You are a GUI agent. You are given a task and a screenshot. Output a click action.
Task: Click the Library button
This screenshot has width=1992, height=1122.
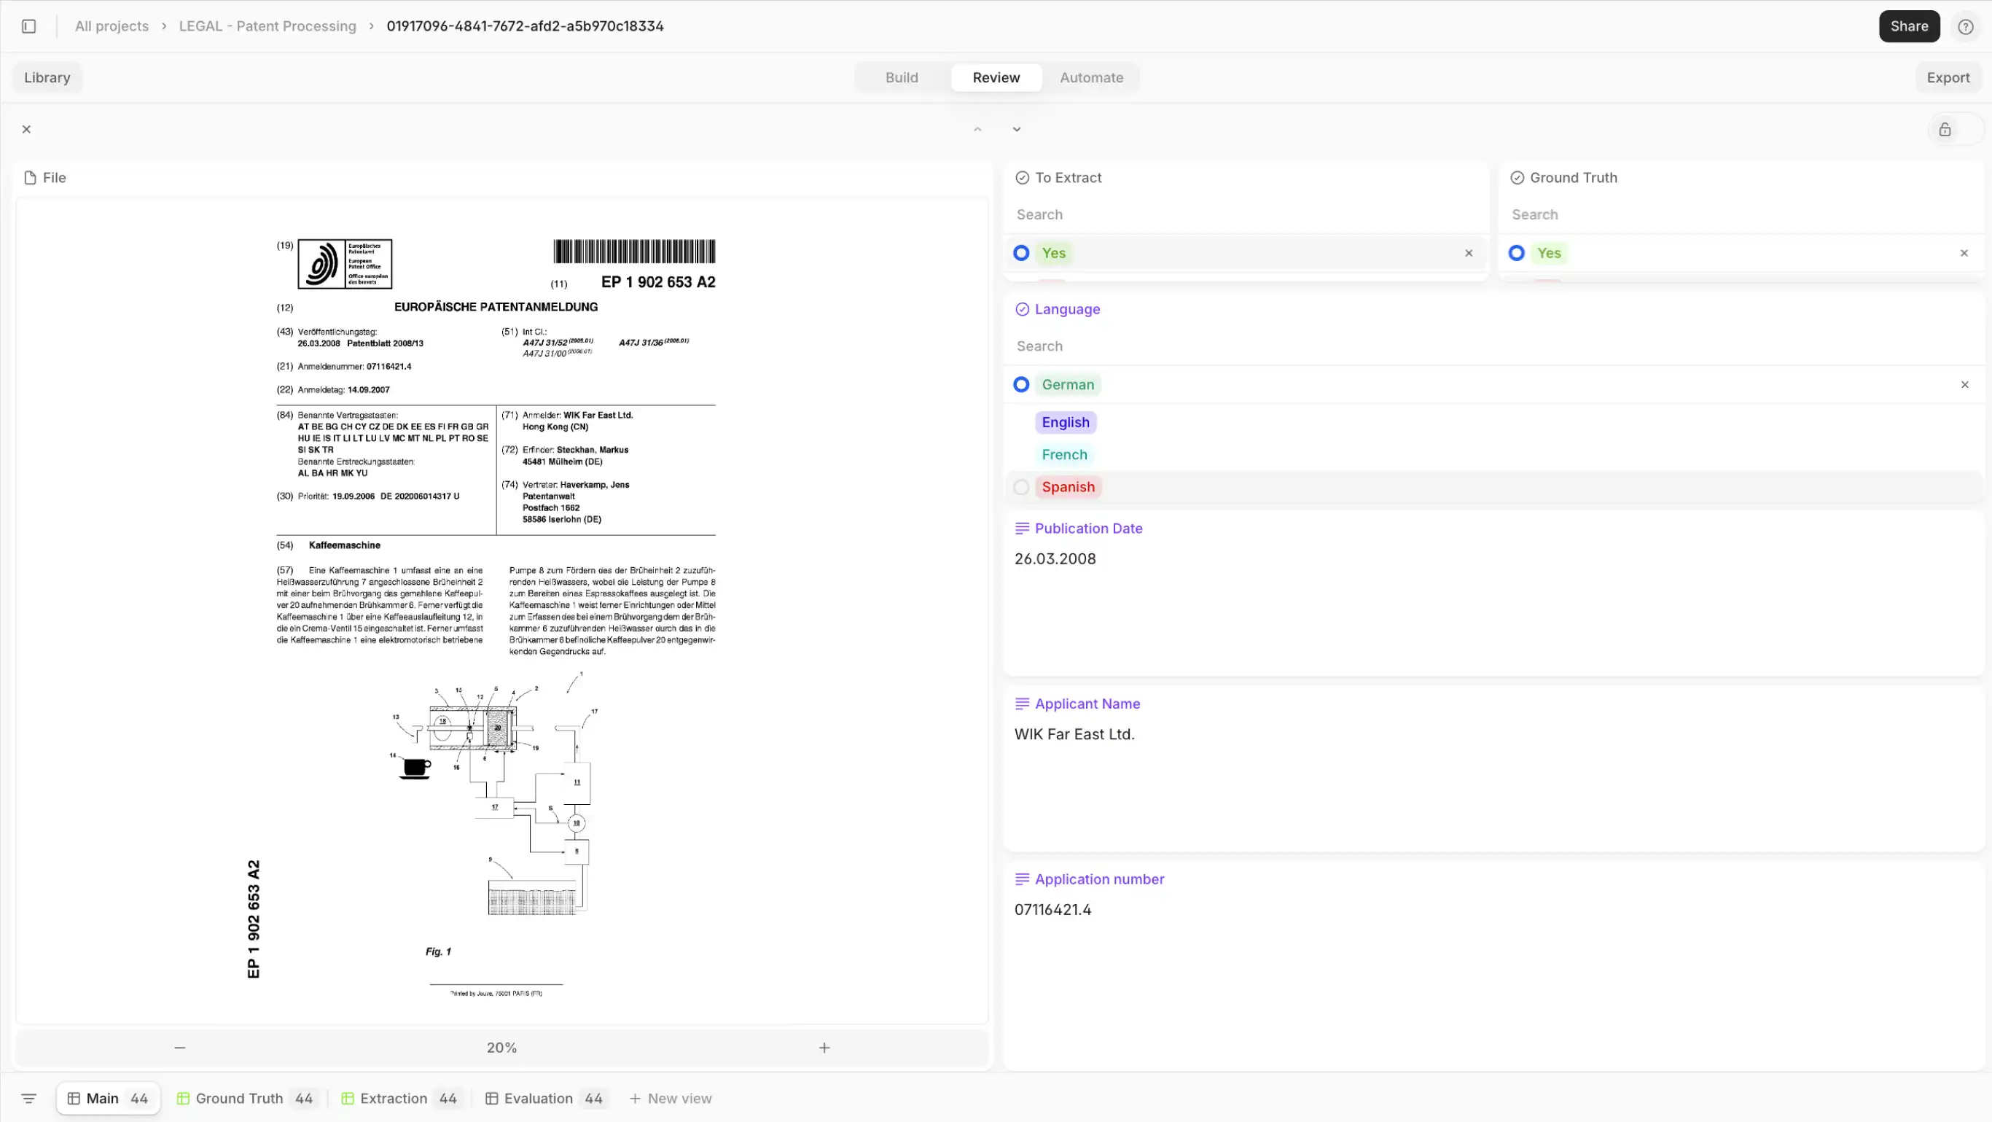point(47,77)
